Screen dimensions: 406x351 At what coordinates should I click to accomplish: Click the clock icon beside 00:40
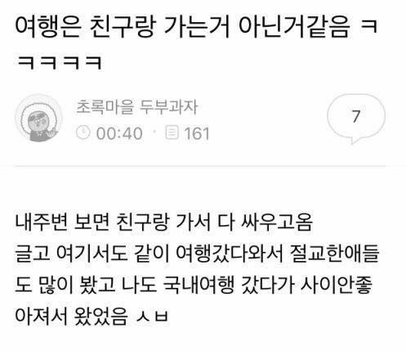point(83,133)
